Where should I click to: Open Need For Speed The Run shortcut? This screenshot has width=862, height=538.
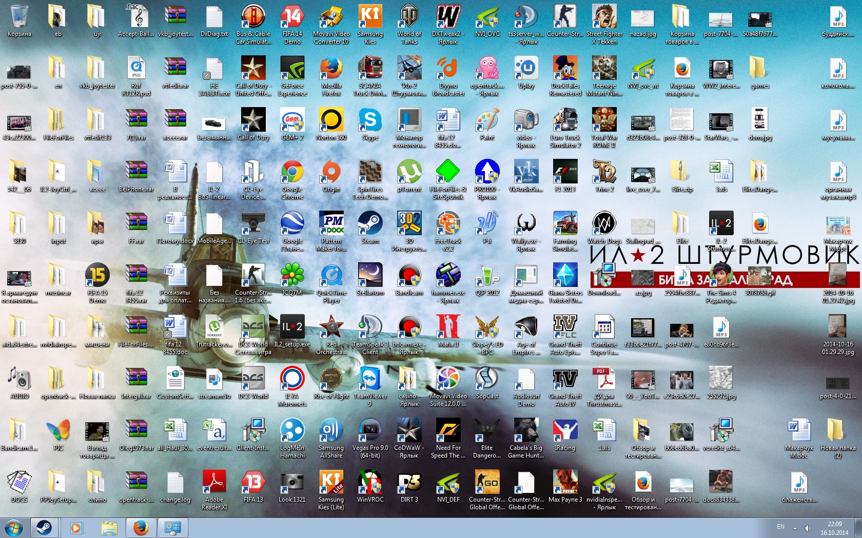448,439
